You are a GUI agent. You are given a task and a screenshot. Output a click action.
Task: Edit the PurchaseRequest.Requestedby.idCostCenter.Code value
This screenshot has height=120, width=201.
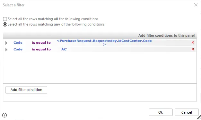[104, 42]
